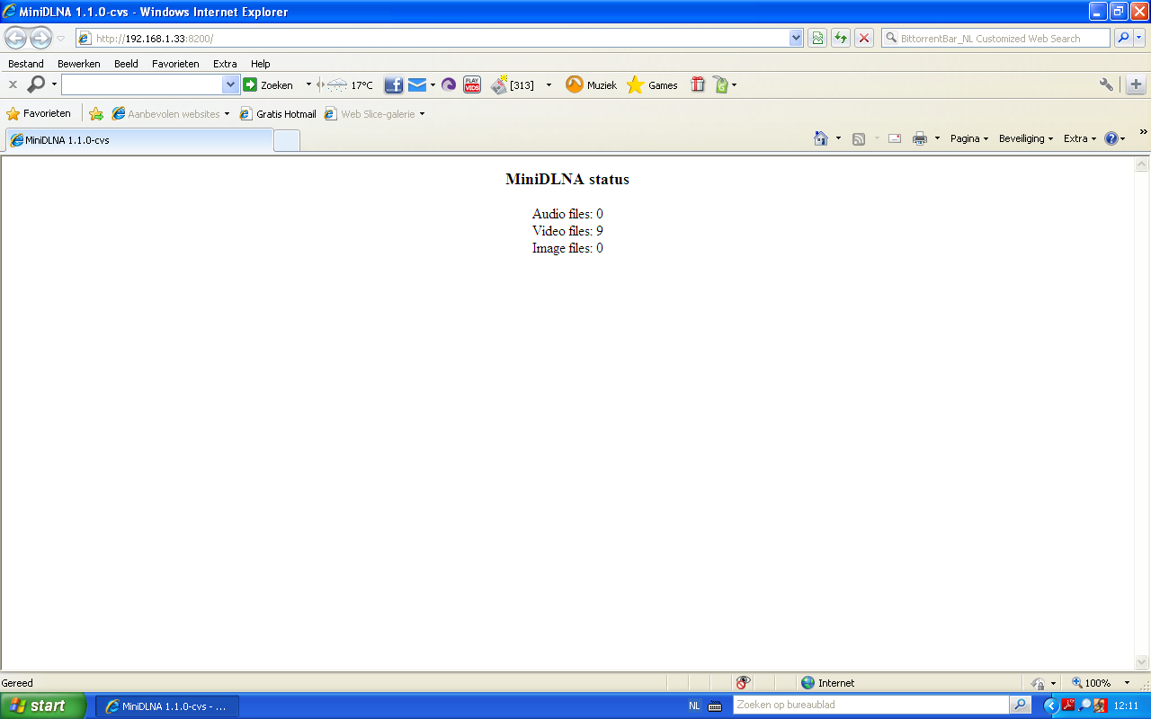Expand the toolbar search field dropdown

click(231, 84)
